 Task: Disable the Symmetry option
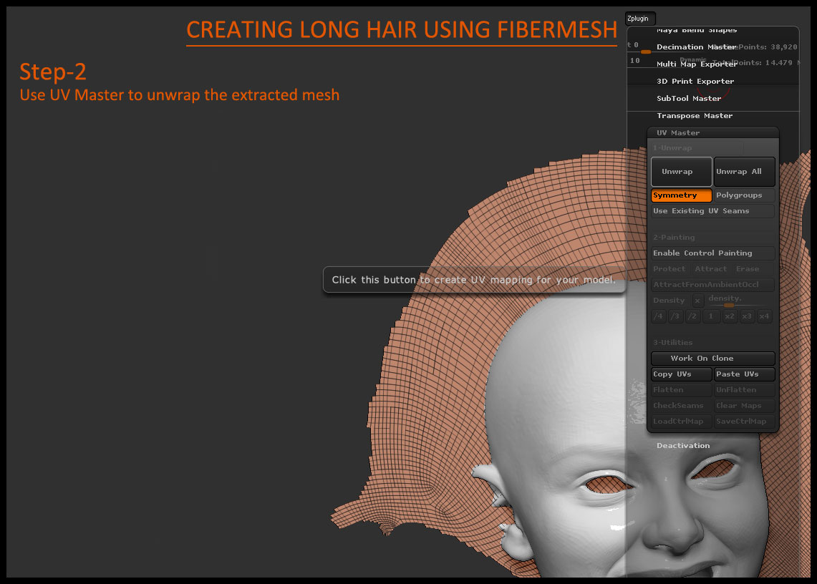coord(681,195)
